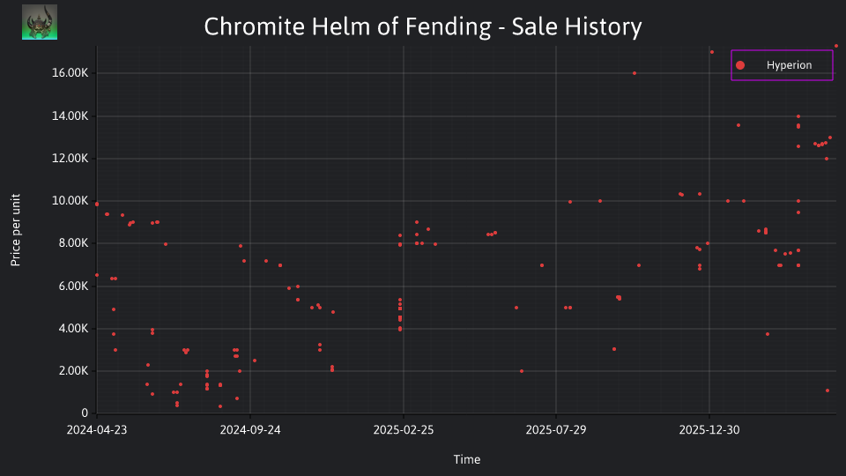Viewport: 846px width, 476px height.
Task: Toggle the Hyperion legend entry
Action: pyautogui.click(x=782, y=65)
